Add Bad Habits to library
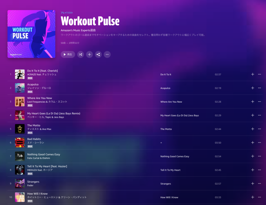 tap(252, 143)
